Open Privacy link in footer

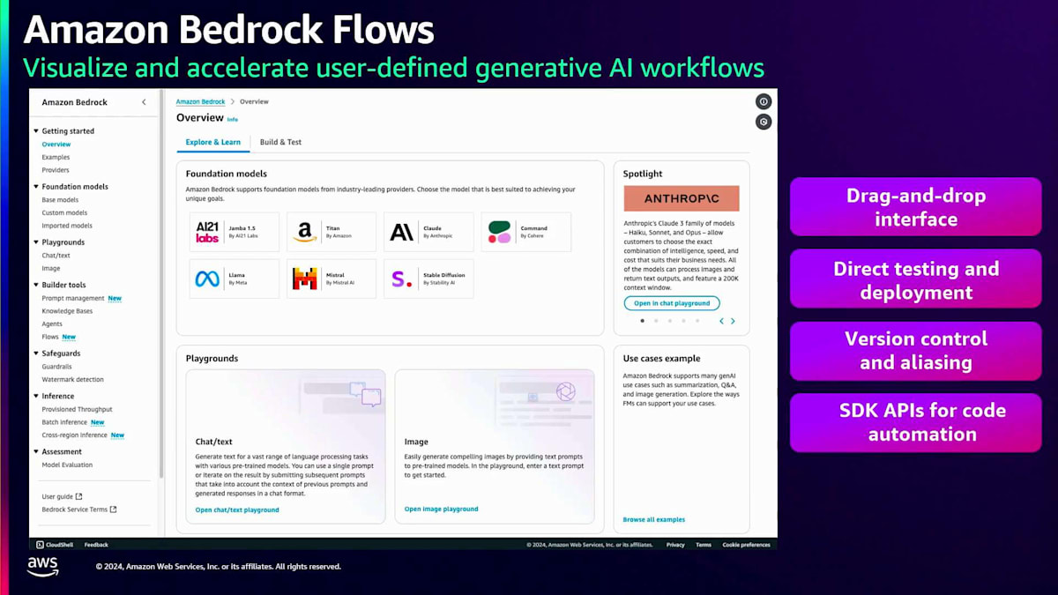coord(675,545)
